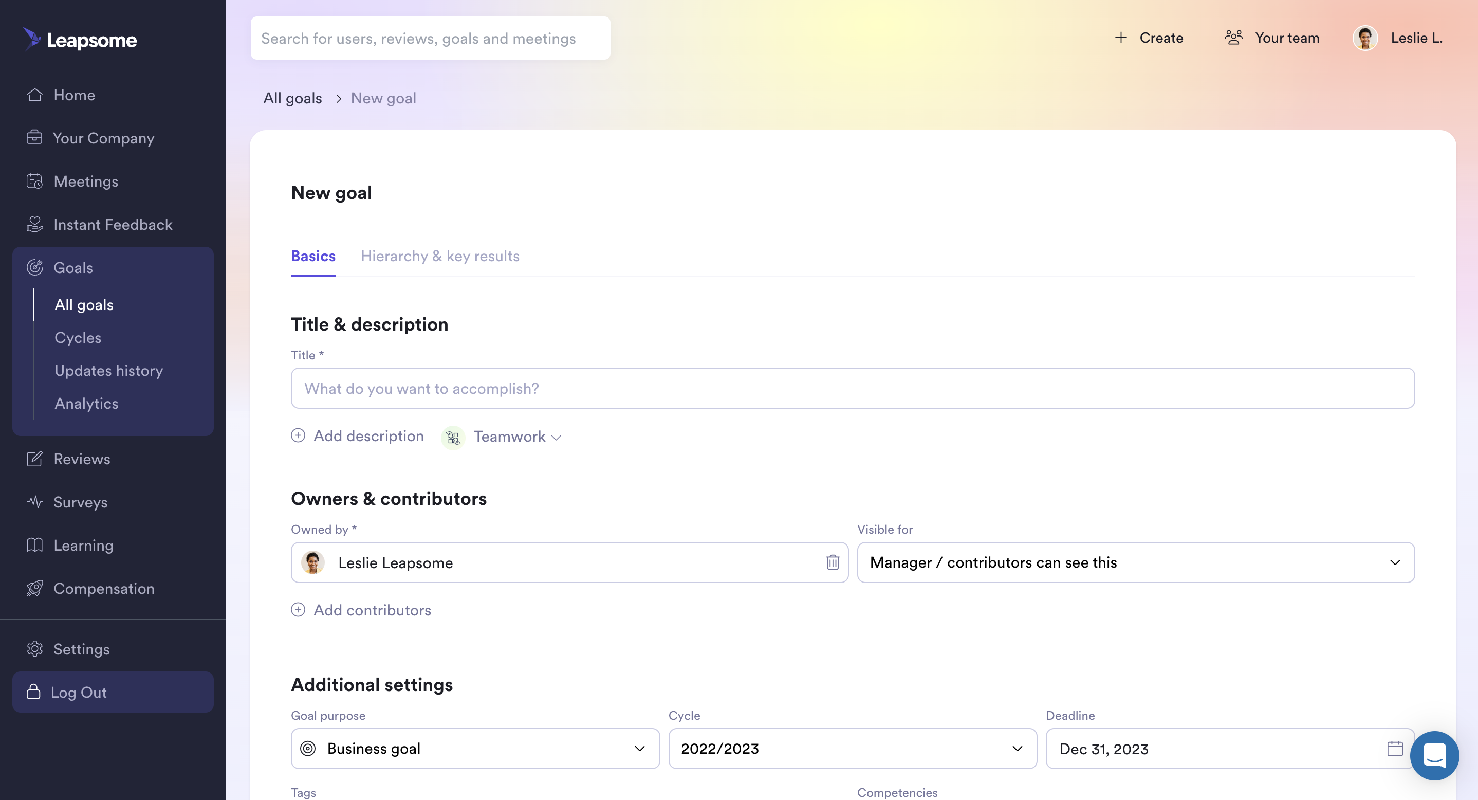Open Home via its house icon
This screenshot has height=800, width=1478.
pos(34,95)
